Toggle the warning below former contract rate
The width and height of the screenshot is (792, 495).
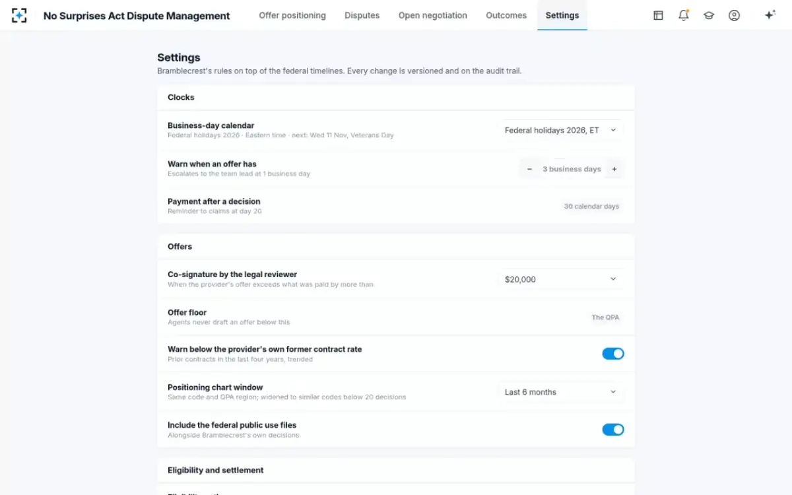coord(613,354)
